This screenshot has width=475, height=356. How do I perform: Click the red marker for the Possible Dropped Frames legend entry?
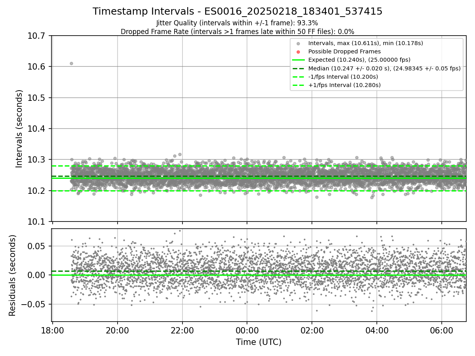click(x=298, y=52)
